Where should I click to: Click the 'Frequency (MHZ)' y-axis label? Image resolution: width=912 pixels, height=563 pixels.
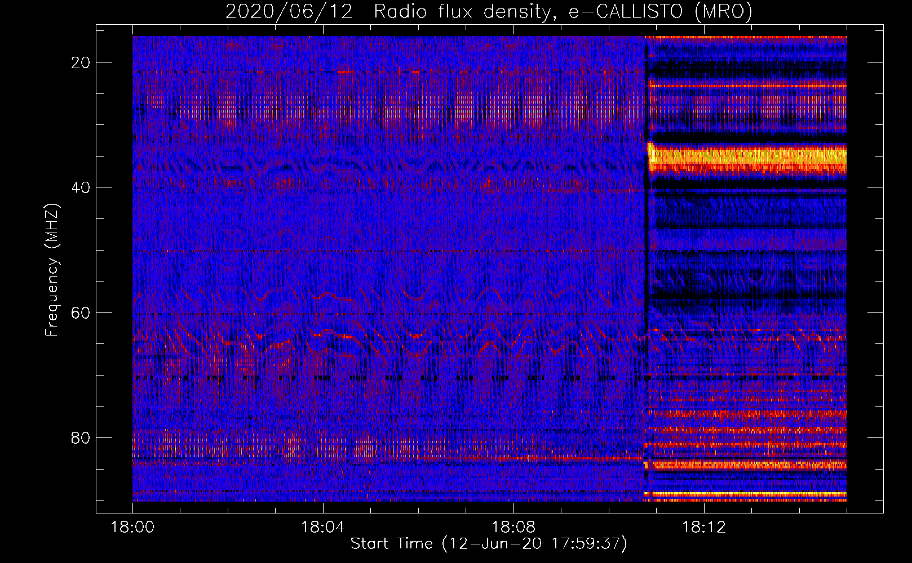point(52,270)
